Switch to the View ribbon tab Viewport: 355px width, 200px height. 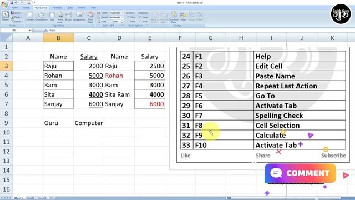coord(93,8)
